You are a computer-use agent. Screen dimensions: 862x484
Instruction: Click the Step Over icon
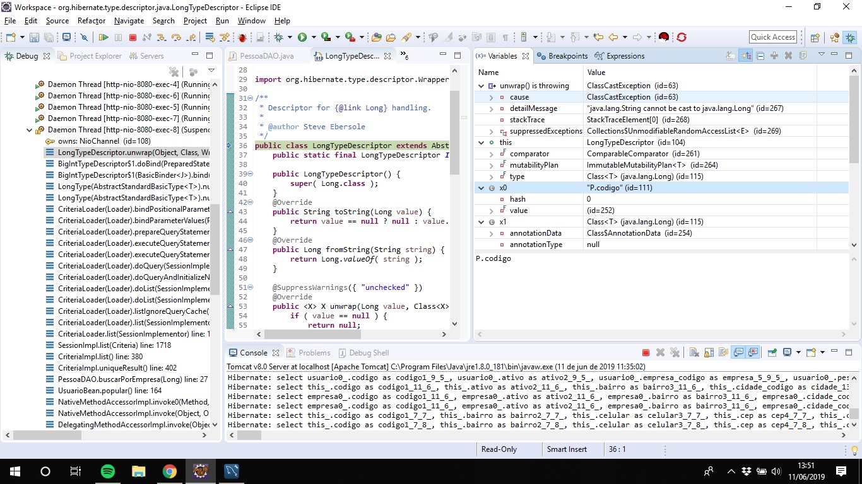pyautogui.click(x=176, y=37)
